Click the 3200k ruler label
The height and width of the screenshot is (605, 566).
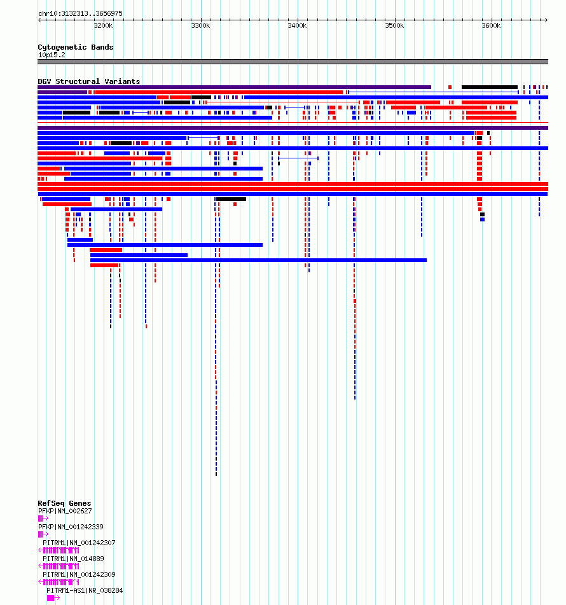[x=104, y=26]
